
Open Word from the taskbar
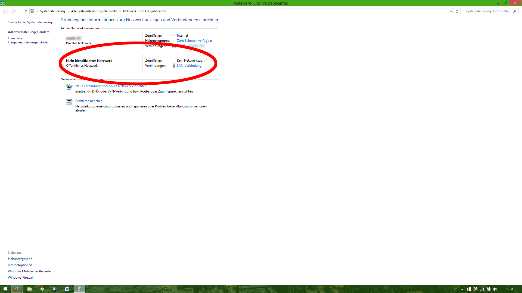pyautogui.click(x=67, y=289)
